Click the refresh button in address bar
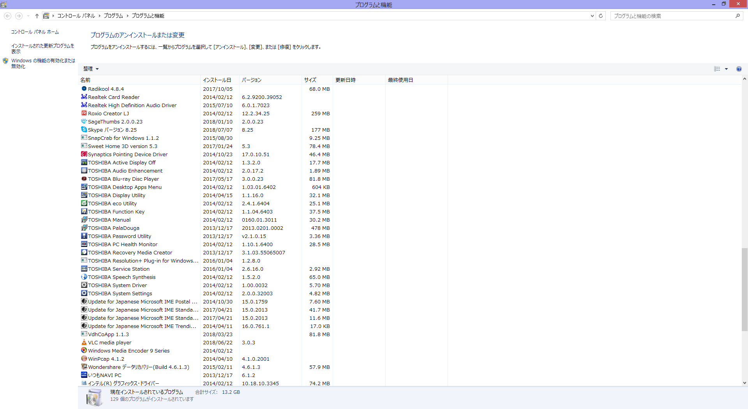The height and width of the screenshot is (409, 748). click(601, 16)
